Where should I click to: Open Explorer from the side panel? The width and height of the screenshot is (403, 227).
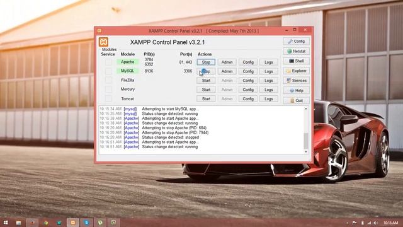[x=297, y=71]
